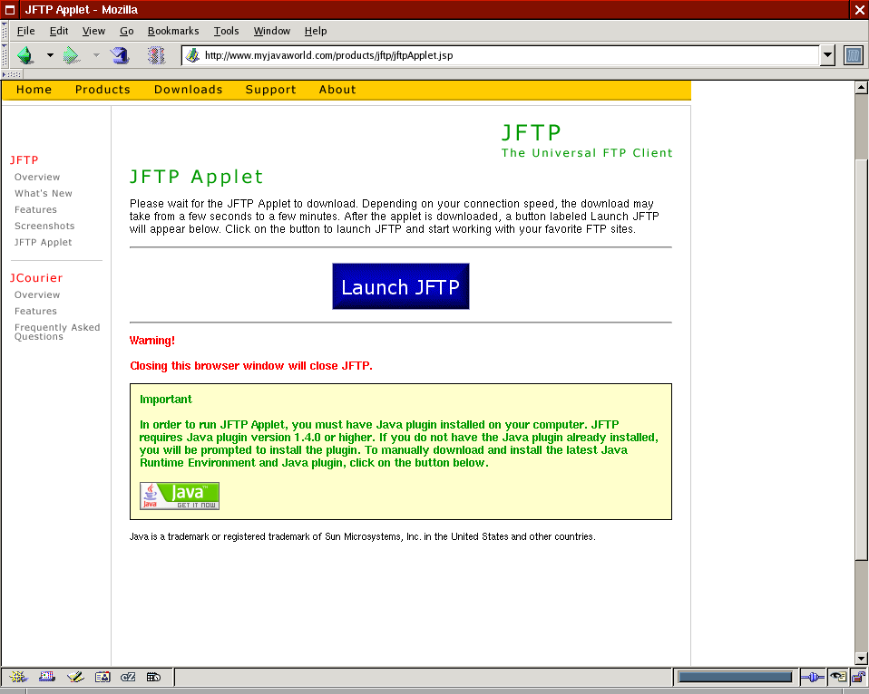Open JCourier Features in the sidebar
The image size is (869, 694).
(x=35, y=311)
